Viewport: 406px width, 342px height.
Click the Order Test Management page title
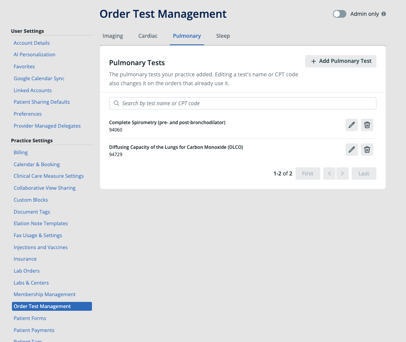click(x=163, y=14)
